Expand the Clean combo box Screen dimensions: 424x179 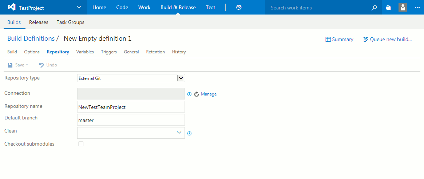click(x=179, y=133)
